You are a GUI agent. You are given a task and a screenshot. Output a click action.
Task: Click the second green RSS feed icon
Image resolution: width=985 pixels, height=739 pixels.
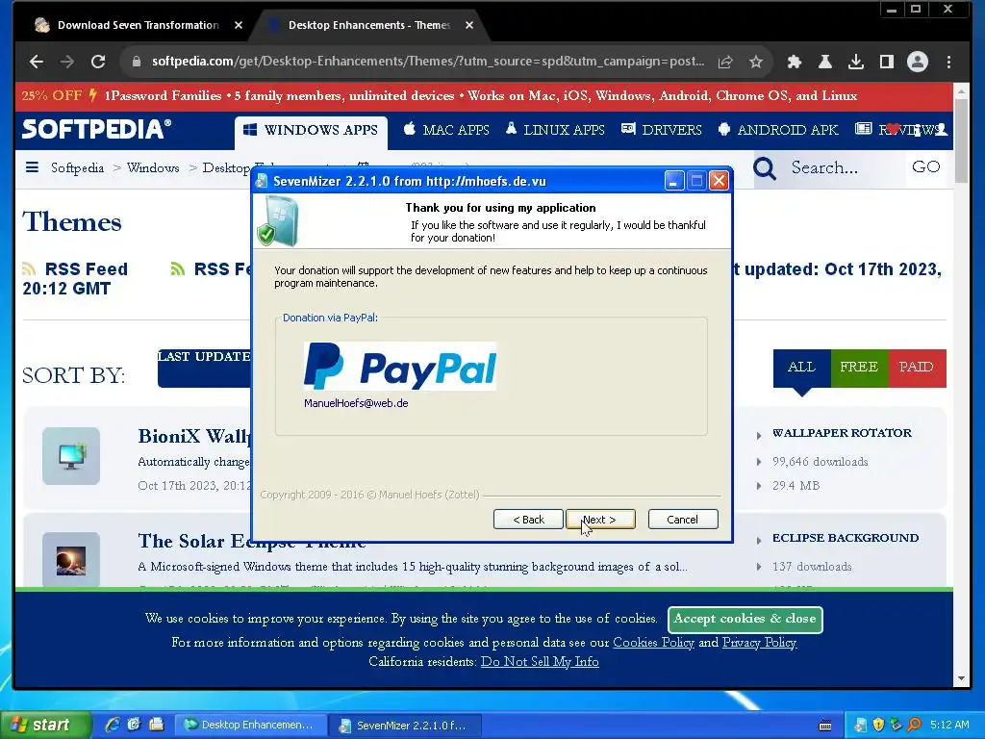click(x=178, y=269)
